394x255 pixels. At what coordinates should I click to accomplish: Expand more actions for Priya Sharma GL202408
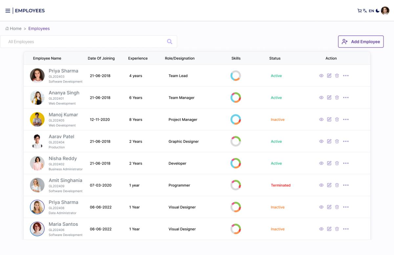tap(346, 207)
